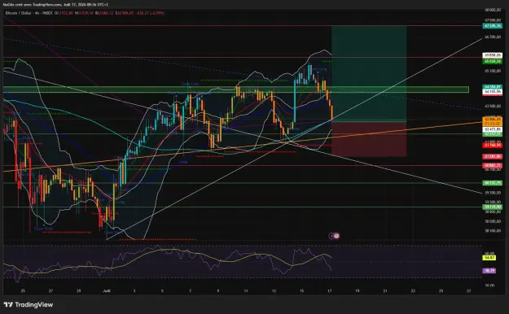Click the Juil month label on time axis

[x=107, y=291]
